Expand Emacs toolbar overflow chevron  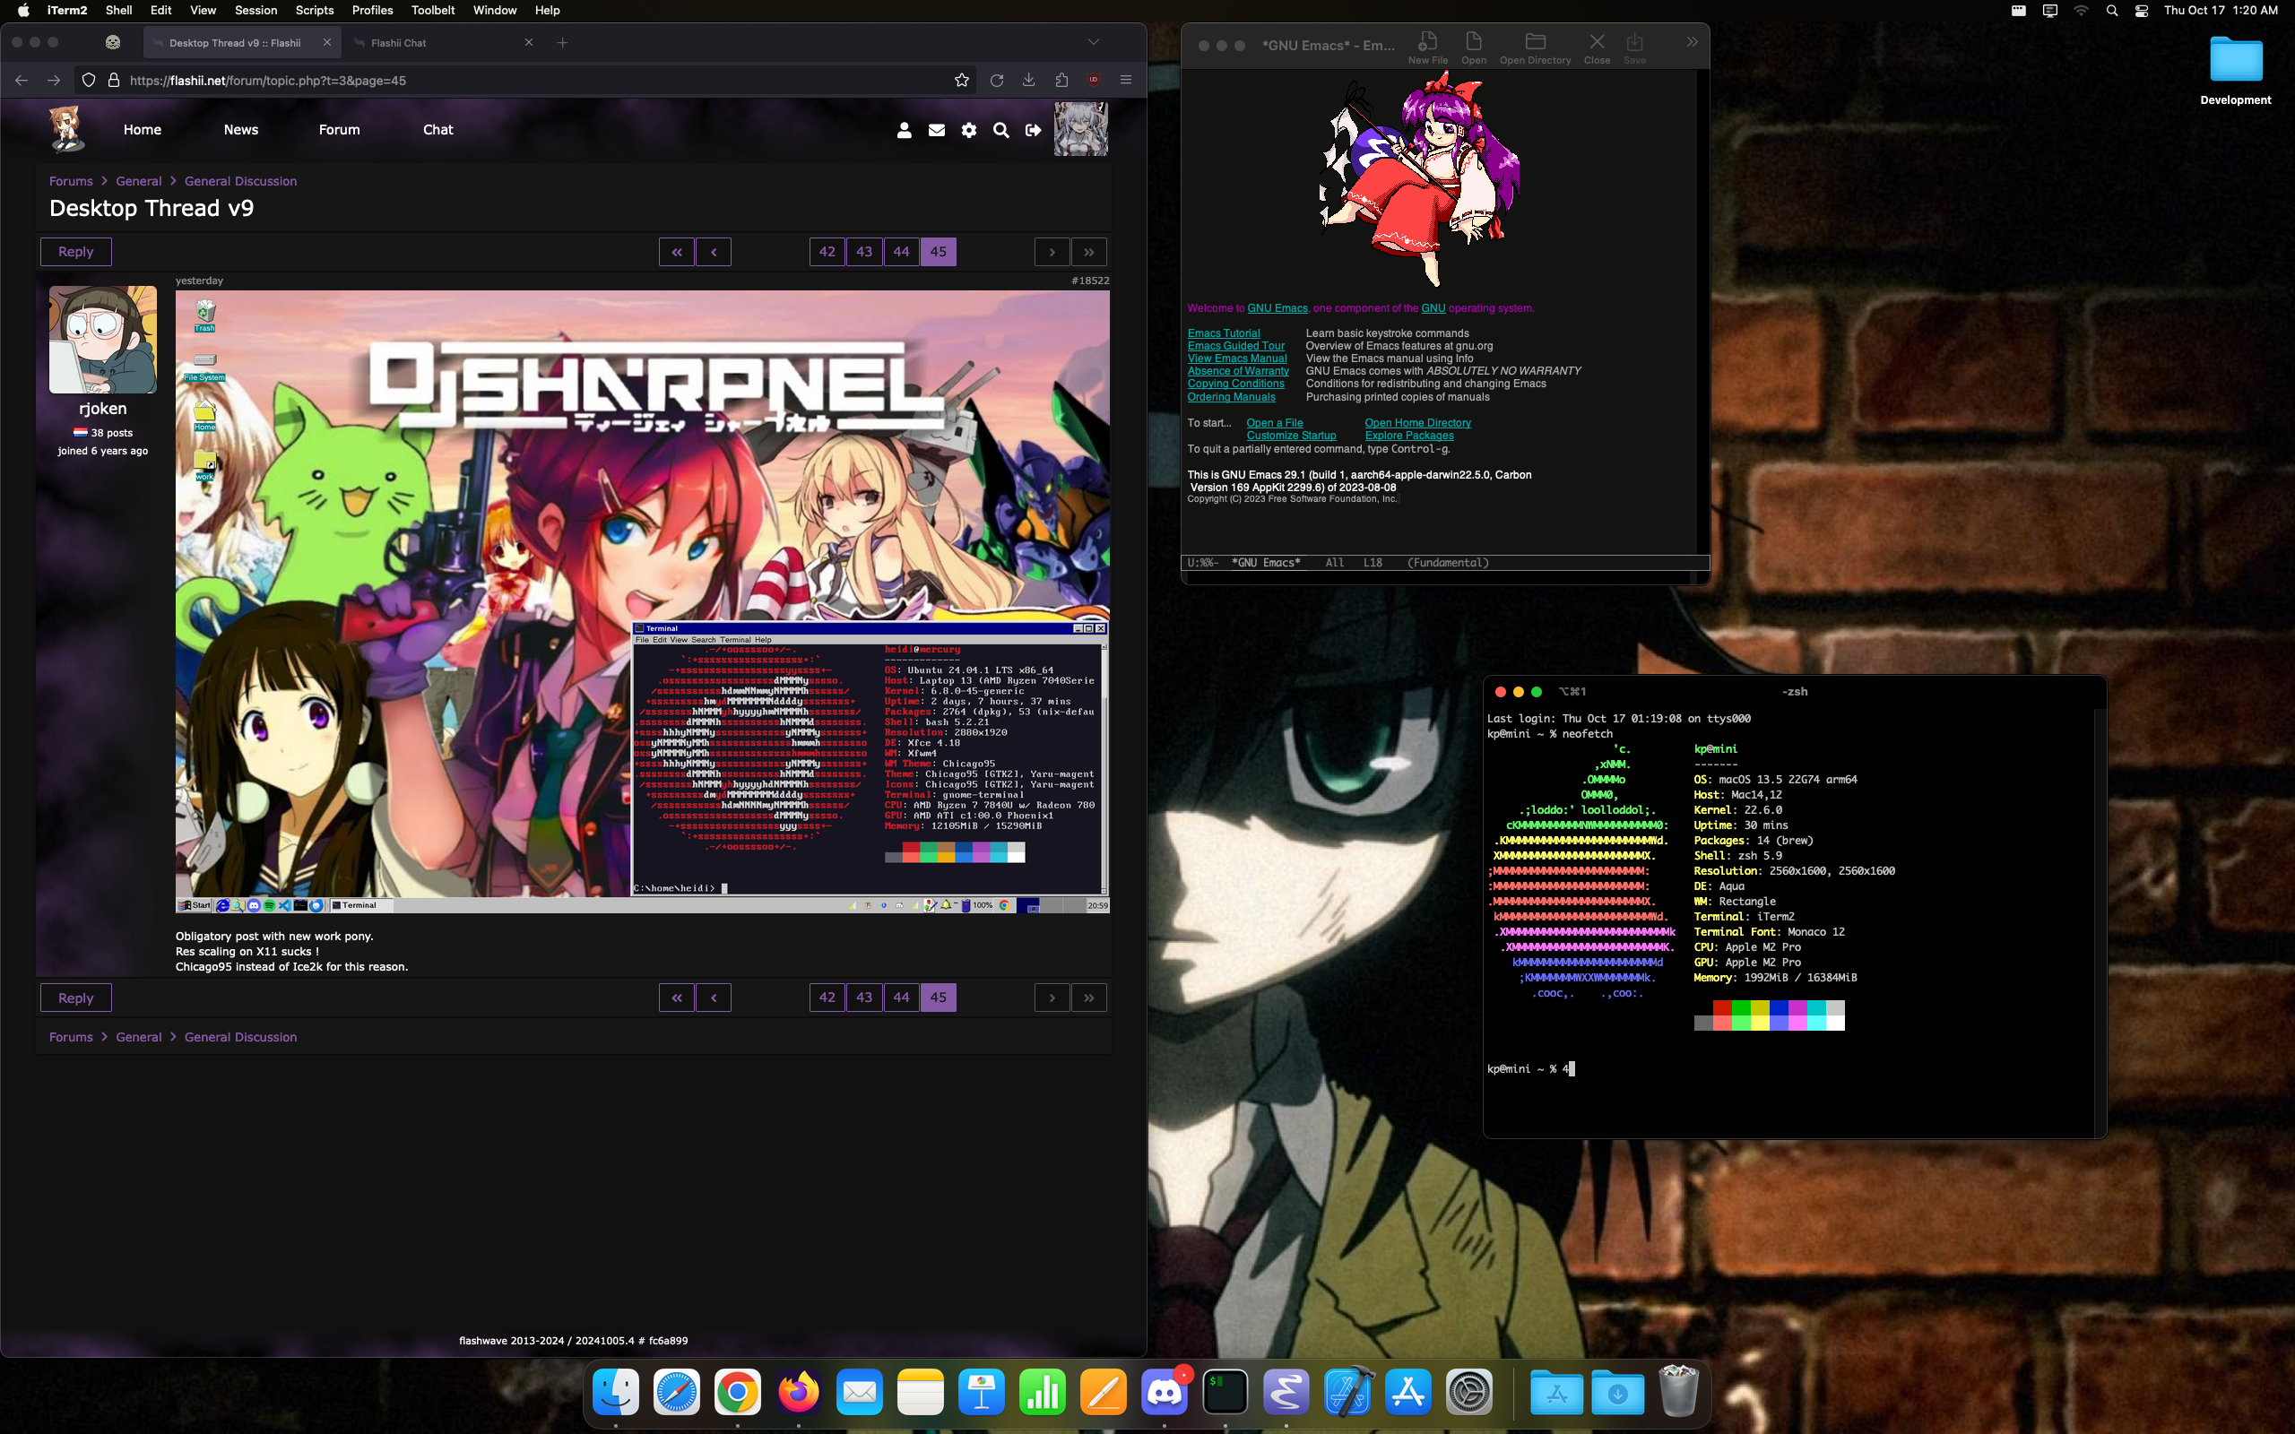click(1692, 42)
